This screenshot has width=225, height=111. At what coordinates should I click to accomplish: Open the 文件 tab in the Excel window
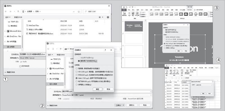click(167, 68)
